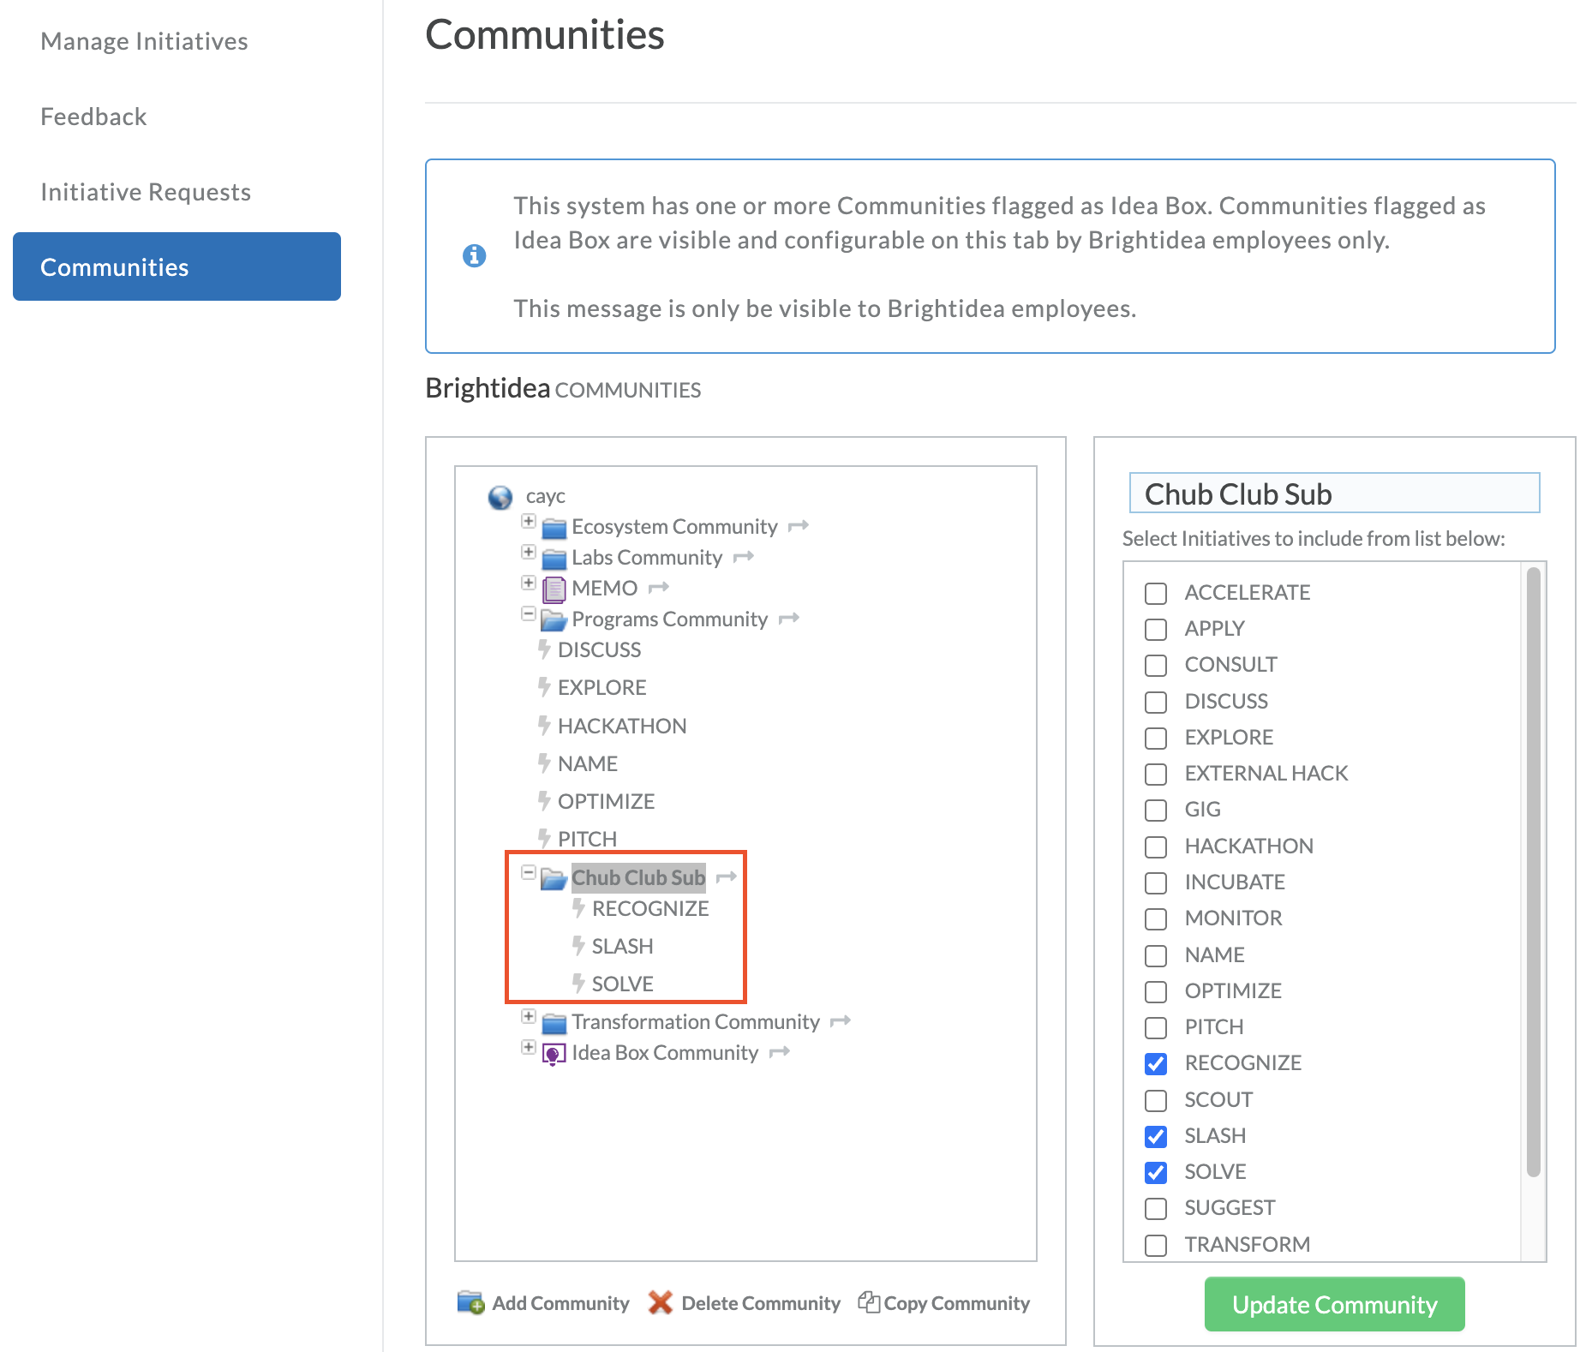Select the NAME item in the tree

[x=588, y=763]
